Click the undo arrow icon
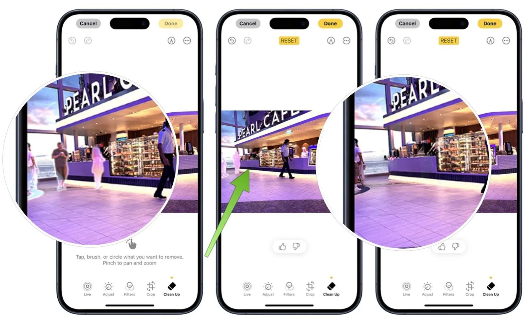Image resolution: width=532 pixels, height=324 pixels. point(72,40)
